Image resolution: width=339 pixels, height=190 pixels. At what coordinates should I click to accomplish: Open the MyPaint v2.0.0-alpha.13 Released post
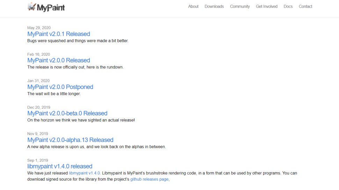(x=70, y=140)
